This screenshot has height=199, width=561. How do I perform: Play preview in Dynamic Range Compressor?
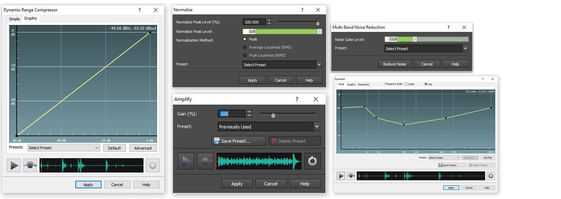(x=14, y=165)
